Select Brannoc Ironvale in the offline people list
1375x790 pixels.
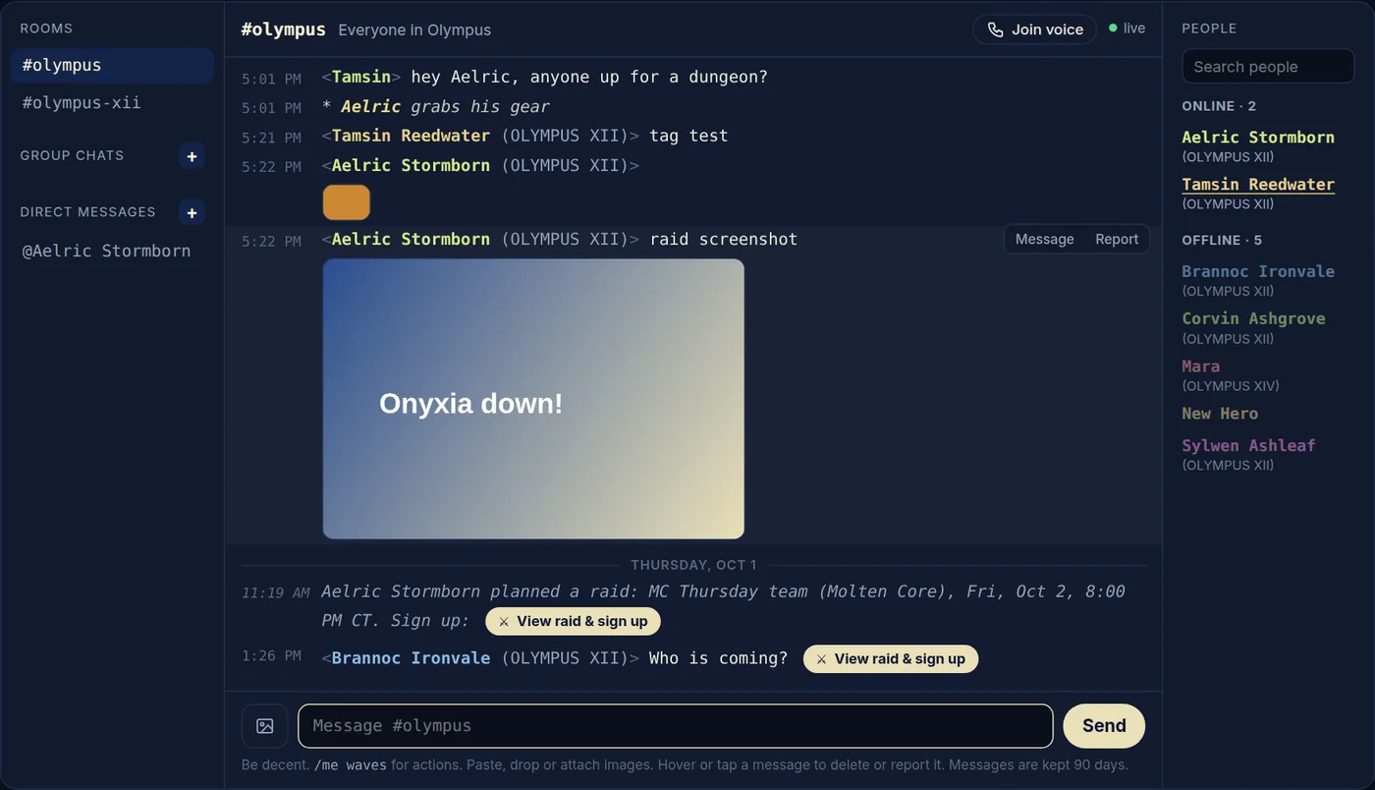[1258, 271]
